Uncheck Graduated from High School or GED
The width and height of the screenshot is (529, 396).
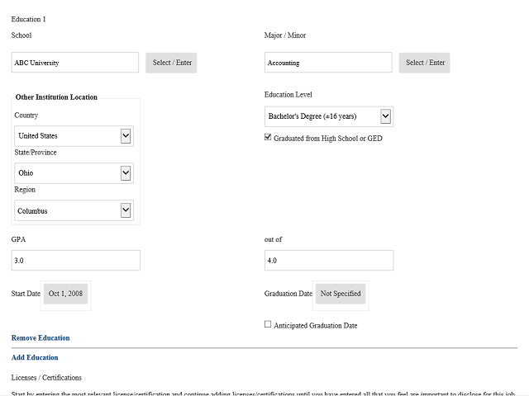point(268,138)
